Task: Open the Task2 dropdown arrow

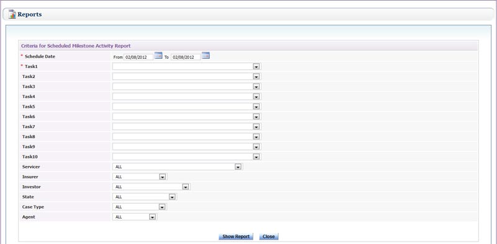Action: point(257,77)
